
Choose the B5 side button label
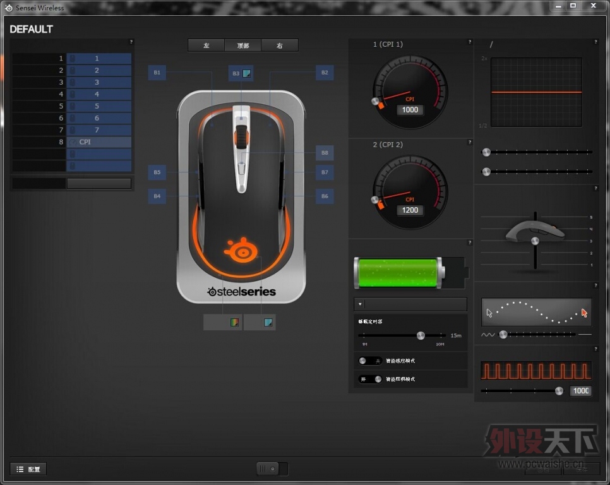157,172
